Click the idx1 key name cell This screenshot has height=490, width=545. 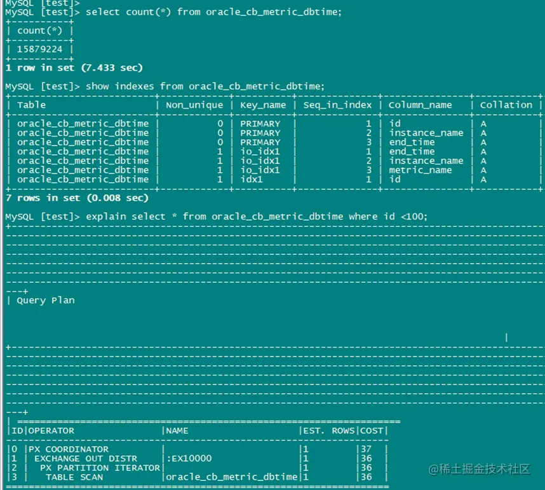(252, 179)
